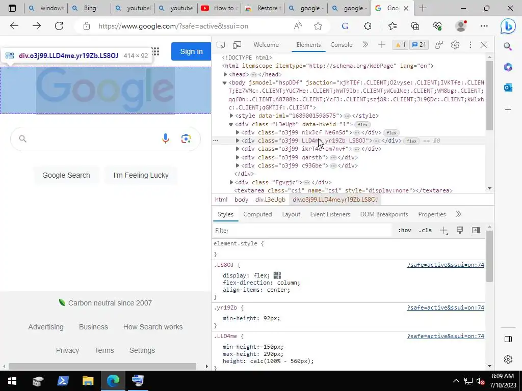Switch to the Console tab
The width and height of the screenshot is (522, 391).
point(341,45)
